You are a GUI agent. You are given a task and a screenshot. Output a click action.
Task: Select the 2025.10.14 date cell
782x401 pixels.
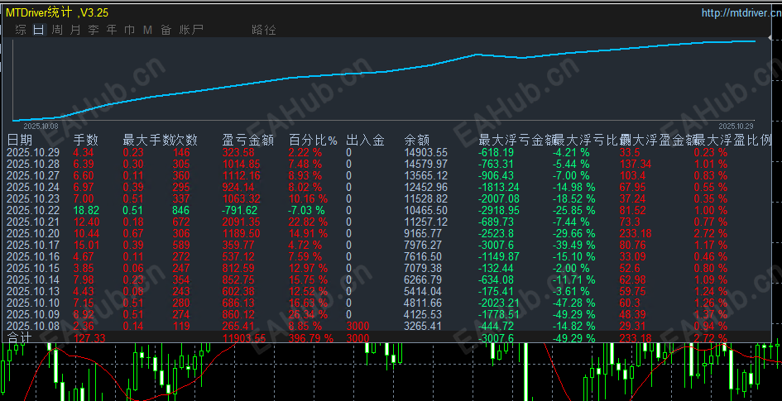[x=33, y=279]
